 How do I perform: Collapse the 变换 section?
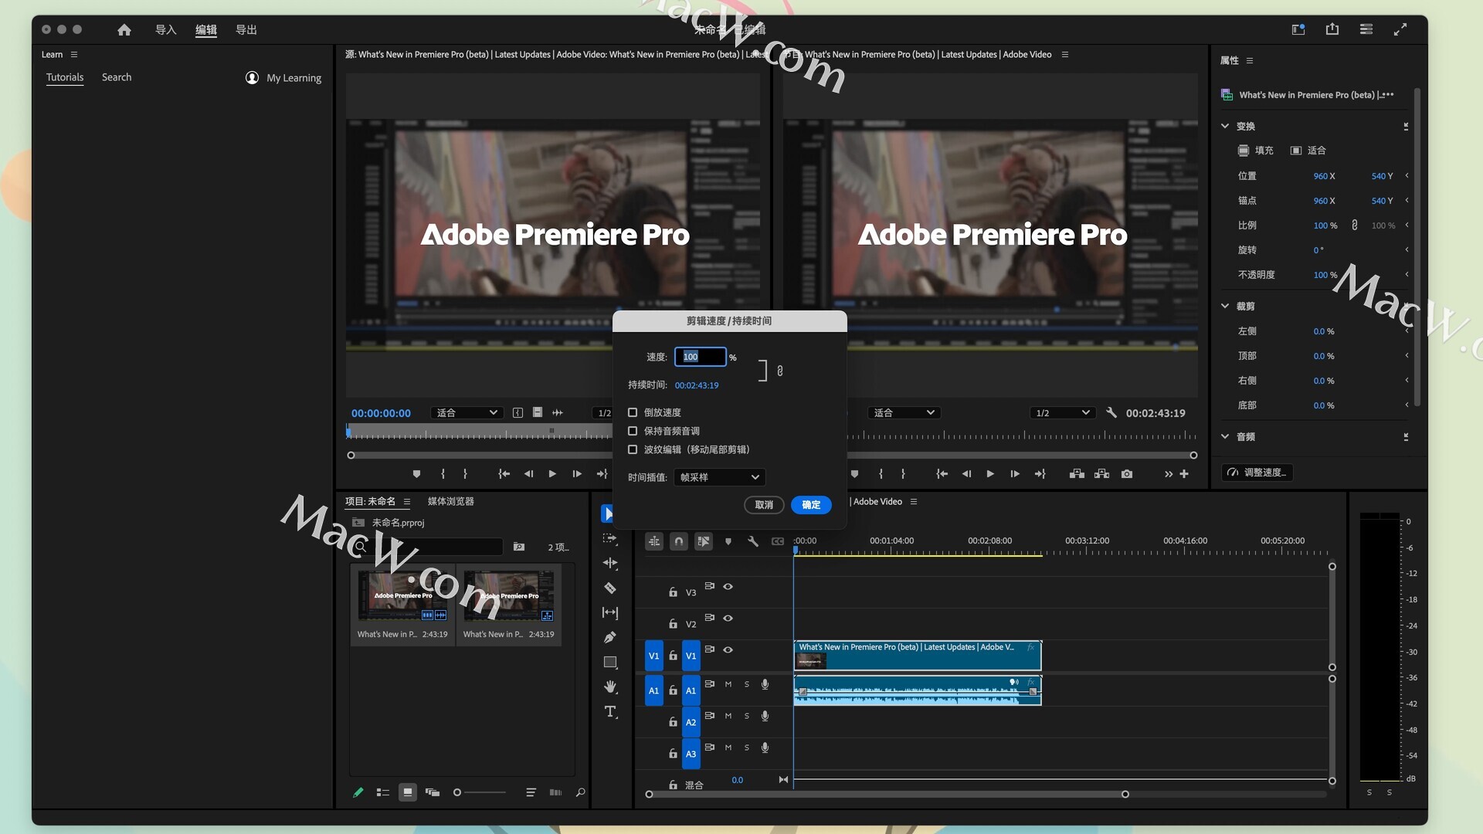[1225, 126]
